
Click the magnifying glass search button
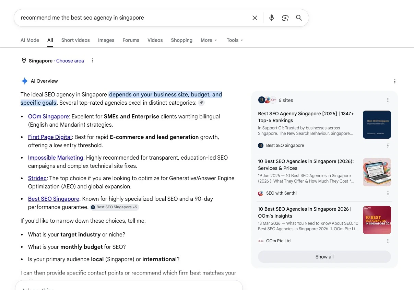point(299,18)
